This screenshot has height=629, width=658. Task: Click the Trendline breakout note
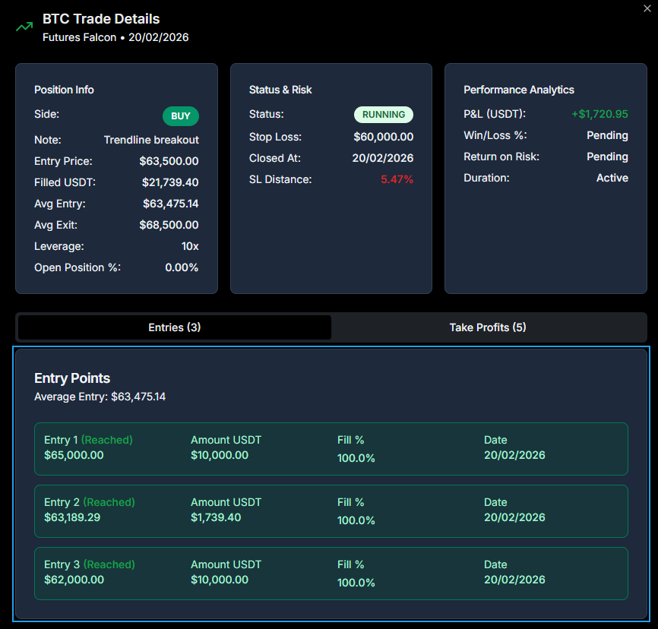151,141
